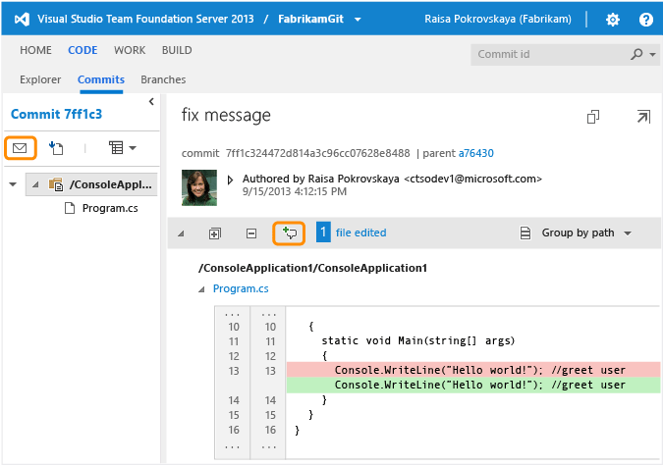Click the tree view list icon
This screenshot has height=465, width=663.
[116, 148]
